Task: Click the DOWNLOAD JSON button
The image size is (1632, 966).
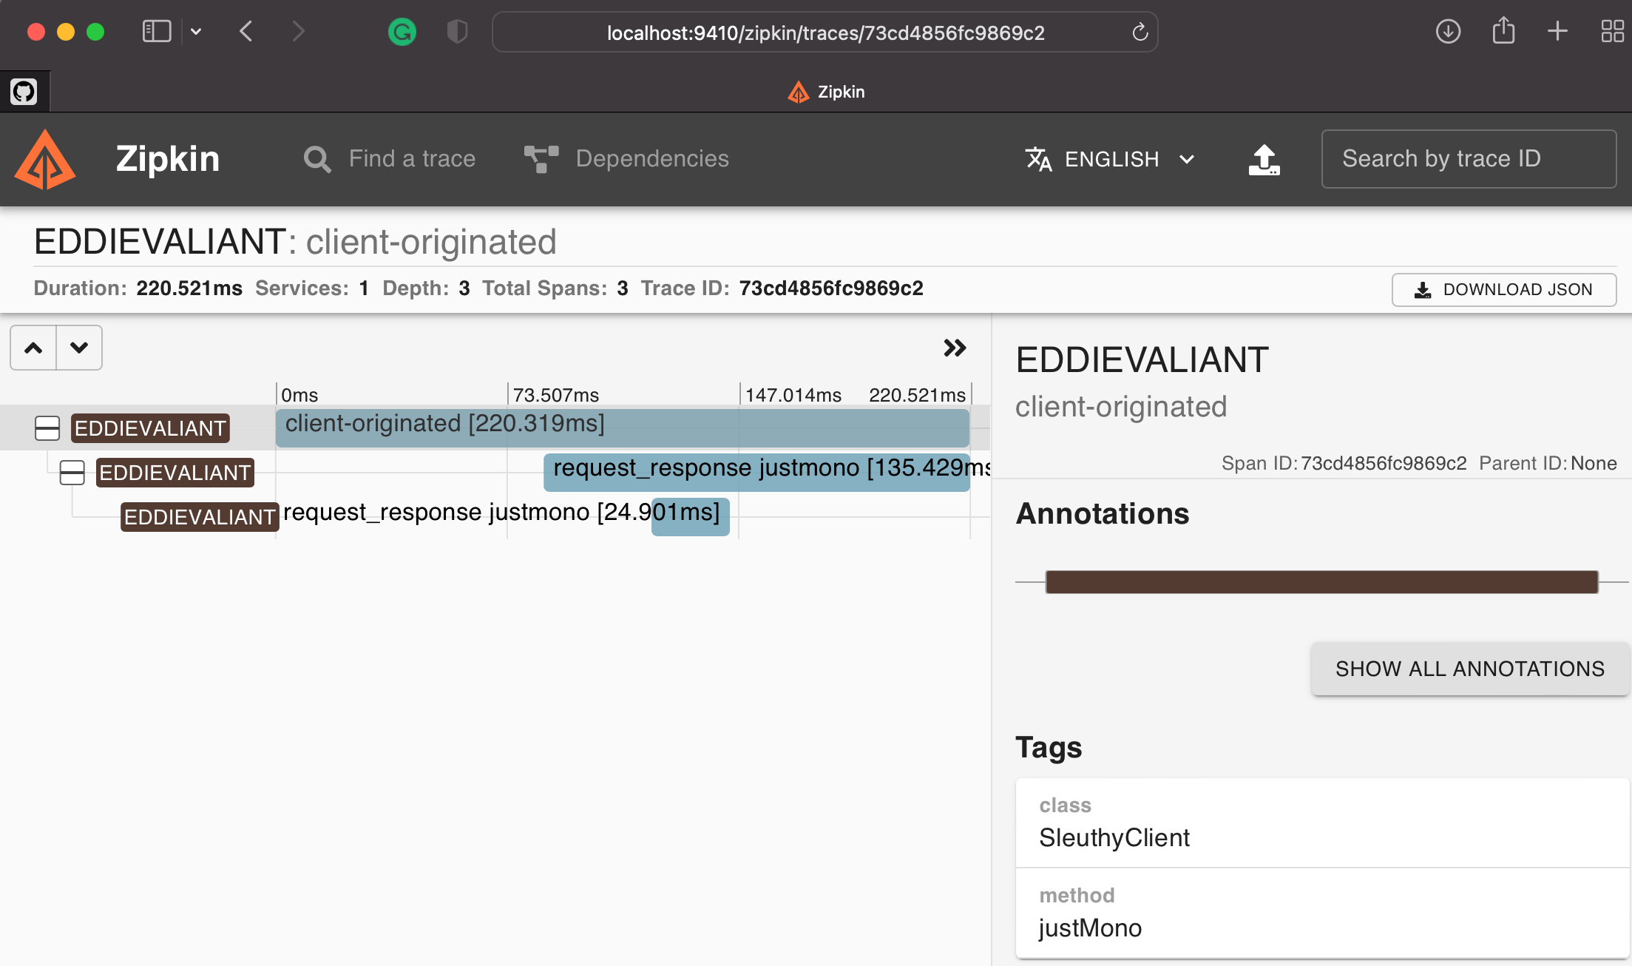Action: 1503,290
